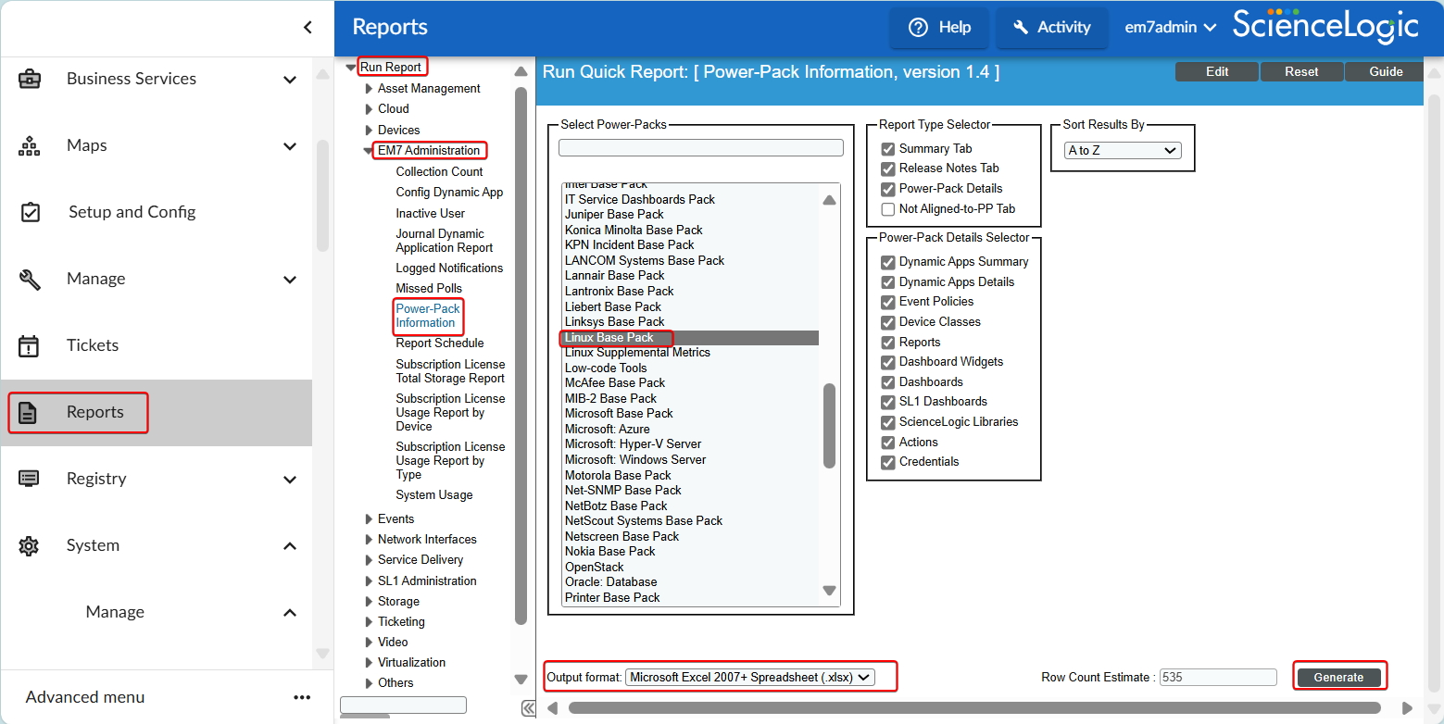Viewport: 1444px width, 724px height.
Task: Open the Manage wrench icon
Action: pos(31,278)
